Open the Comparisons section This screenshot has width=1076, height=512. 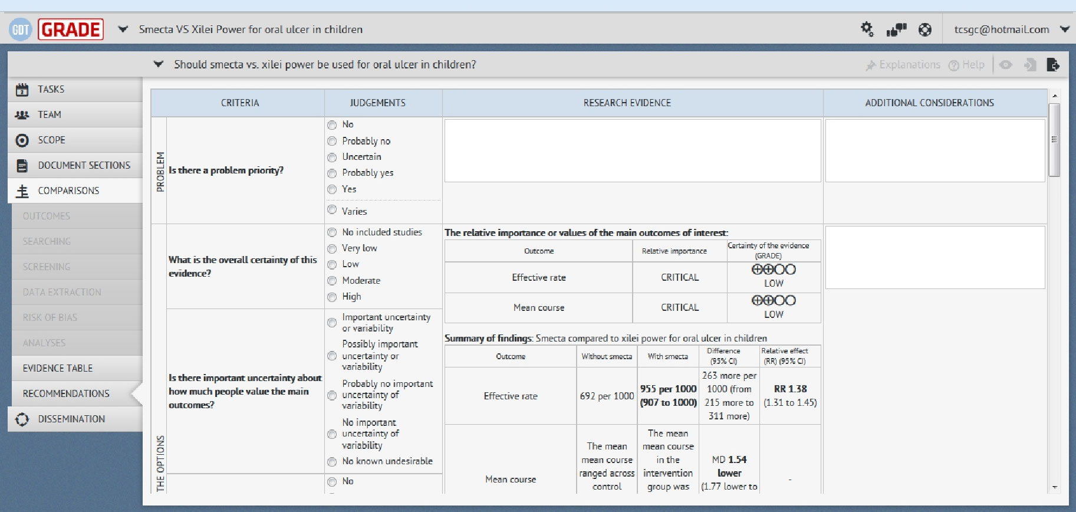(75, 191)
